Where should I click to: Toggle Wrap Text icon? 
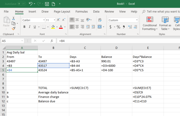coord(100,20)
